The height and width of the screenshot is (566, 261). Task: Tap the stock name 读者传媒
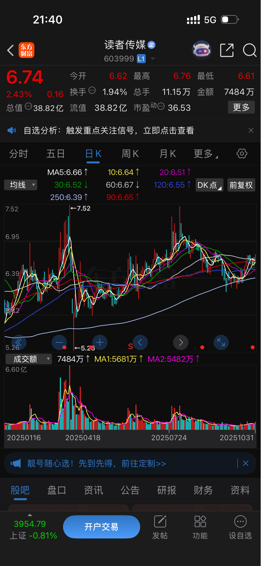125,45
